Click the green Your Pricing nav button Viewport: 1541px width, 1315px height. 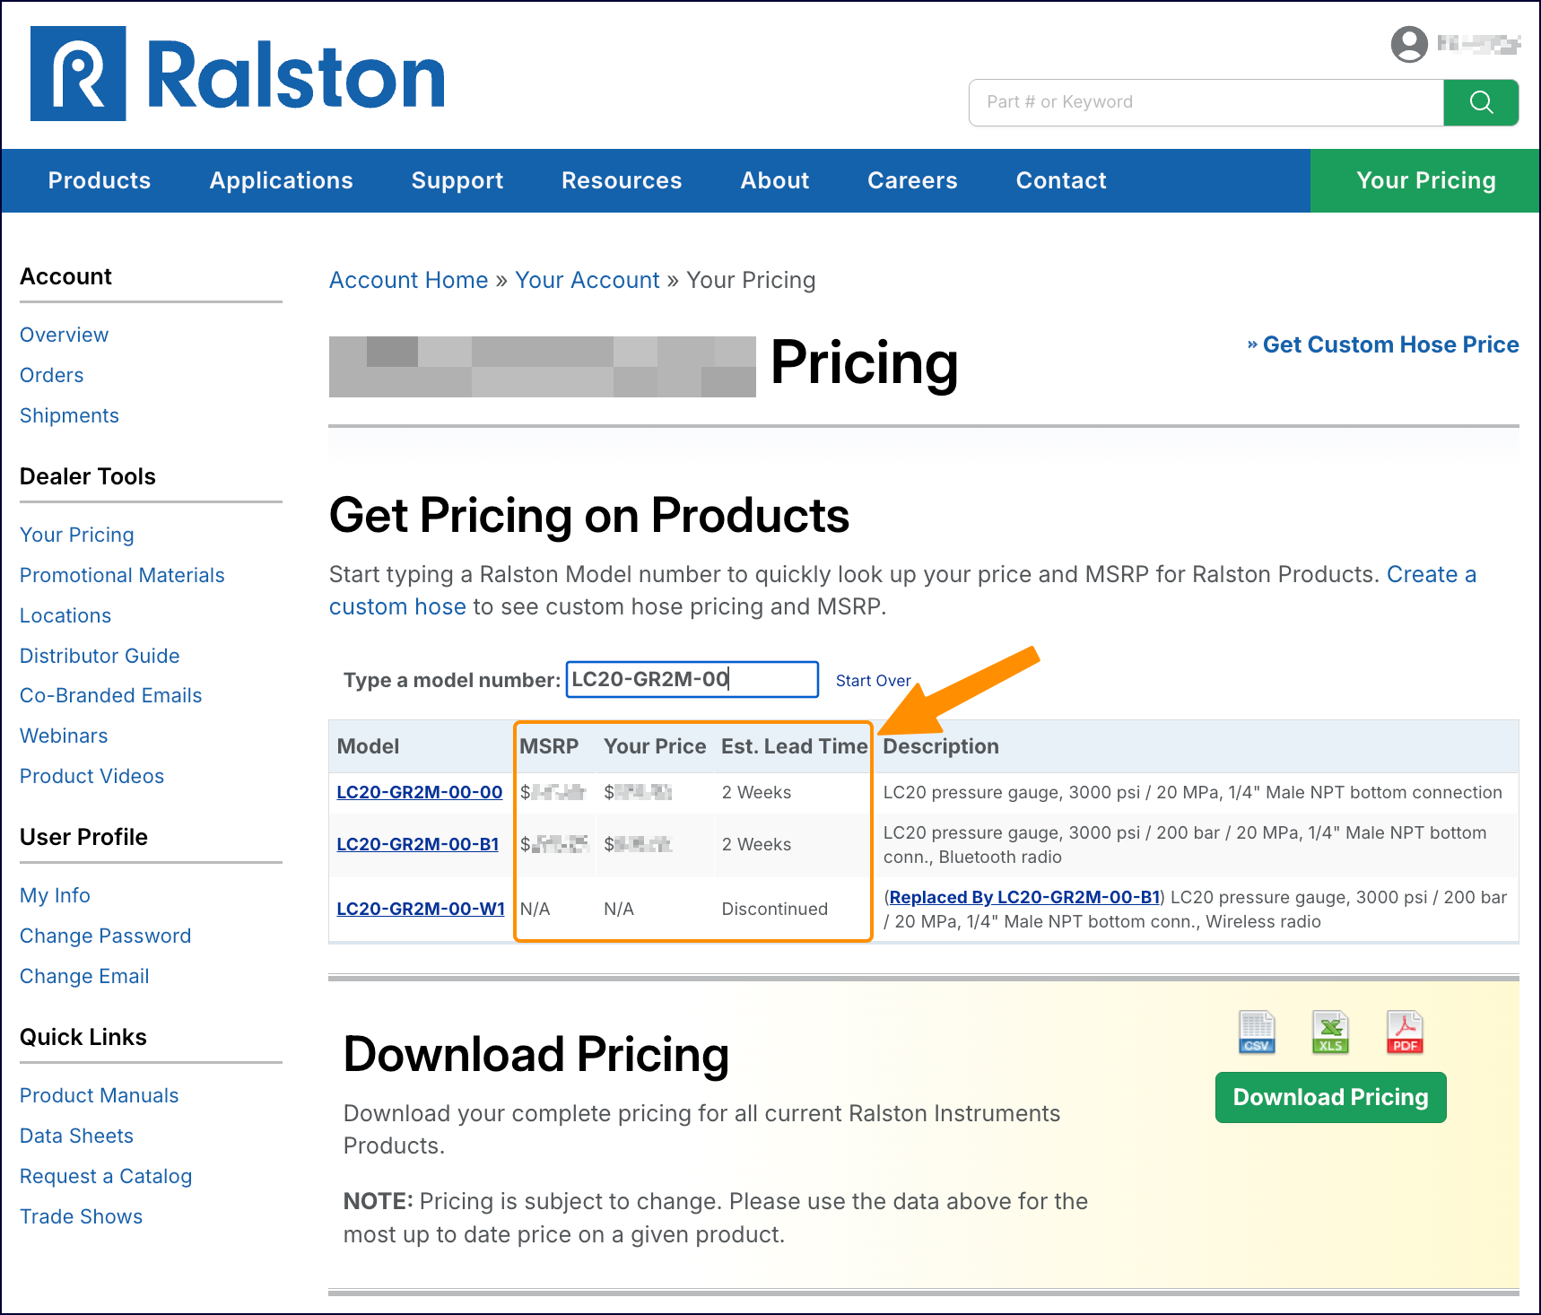[1425, 180]
